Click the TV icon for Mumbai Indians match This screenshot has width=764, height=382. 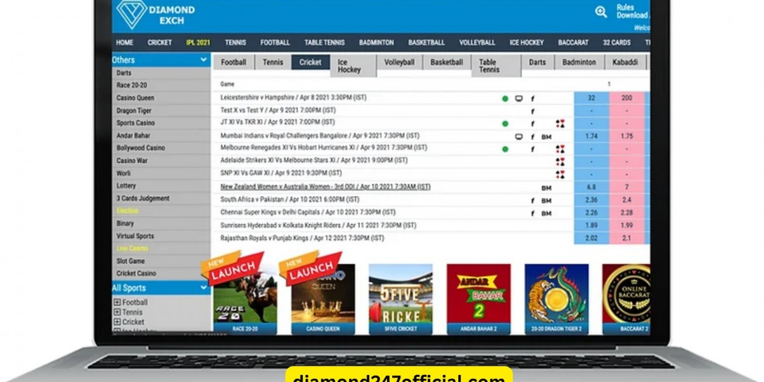519,136
